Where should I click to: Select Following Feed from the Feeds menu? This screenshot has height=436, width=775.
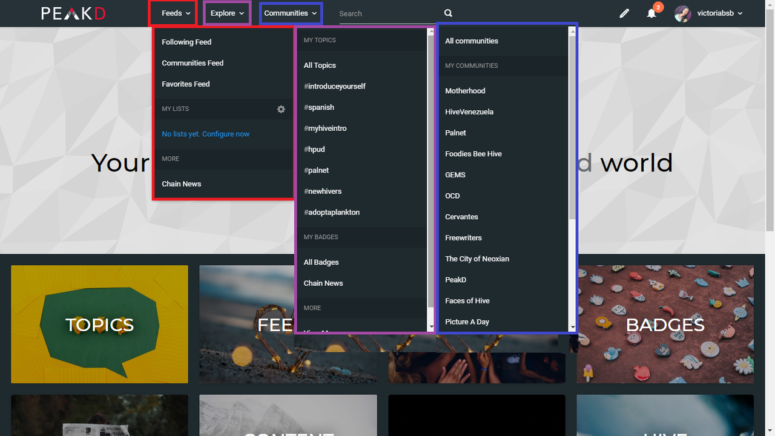(186, 42)
